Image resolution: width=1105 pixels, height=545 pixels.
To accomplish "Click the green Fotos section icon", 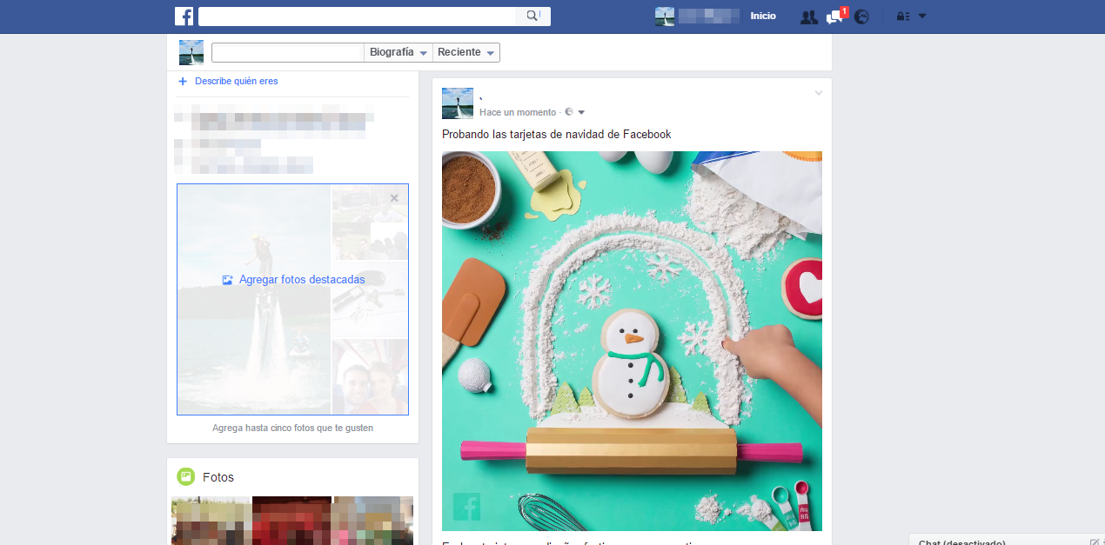I will pos(185,476).
